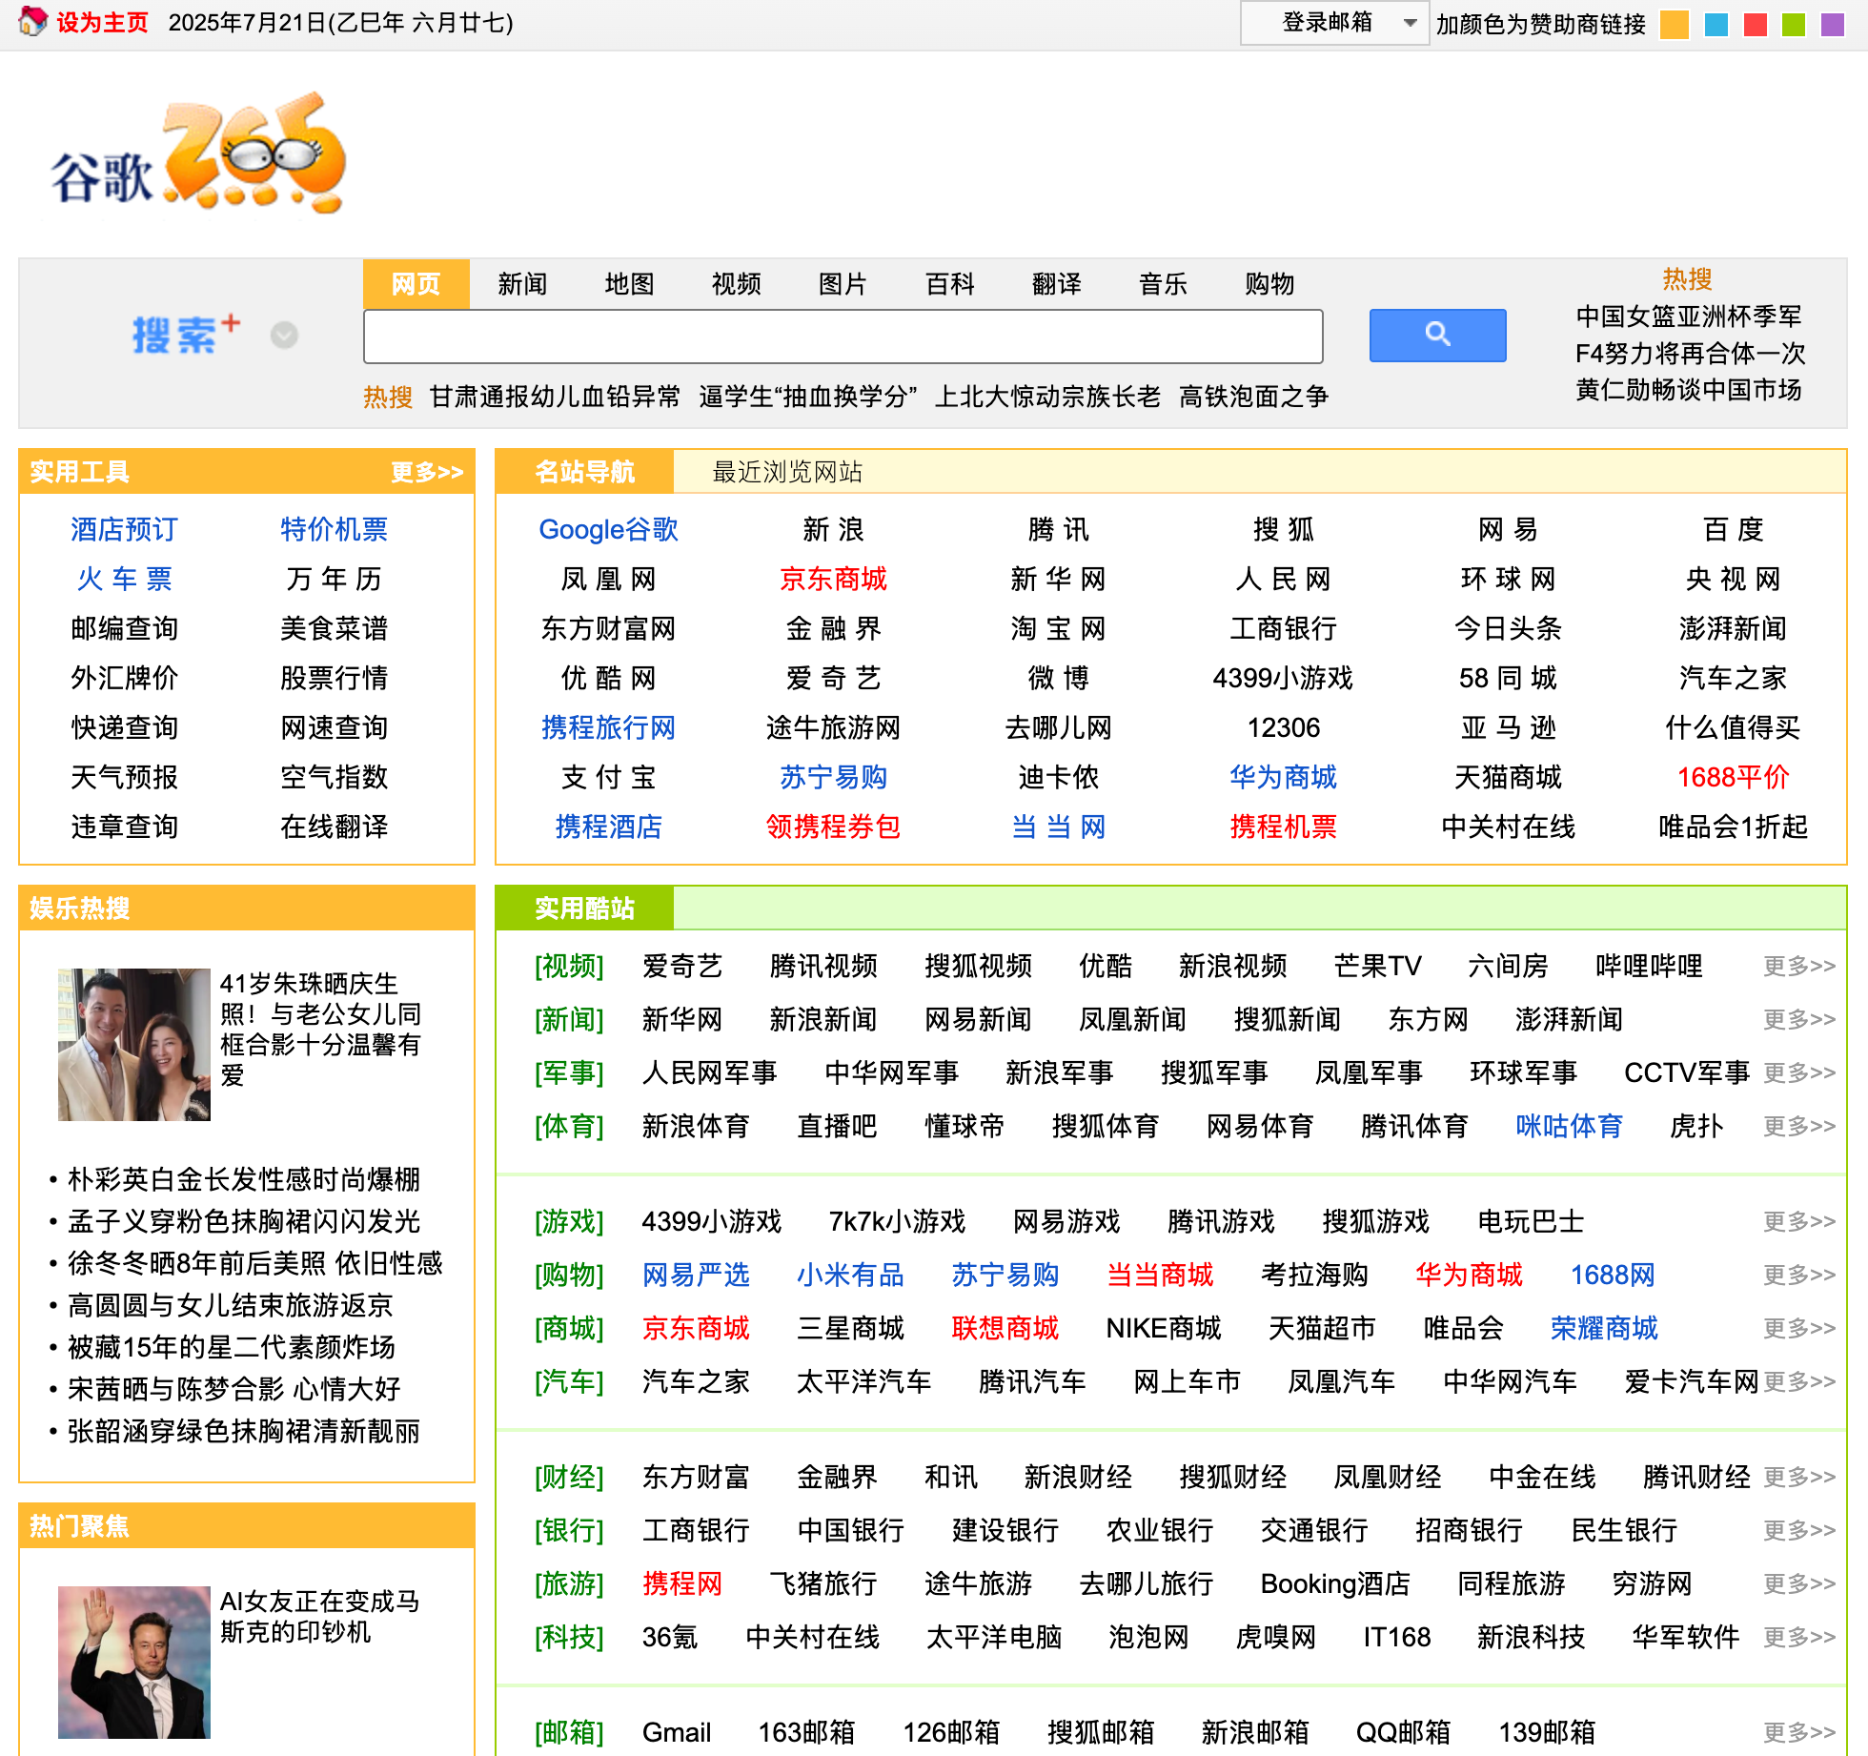Image resolution: width=1868 pixels, height=1756 pixels.
Task: Click into the search text box
Action: tap(843, 336)
